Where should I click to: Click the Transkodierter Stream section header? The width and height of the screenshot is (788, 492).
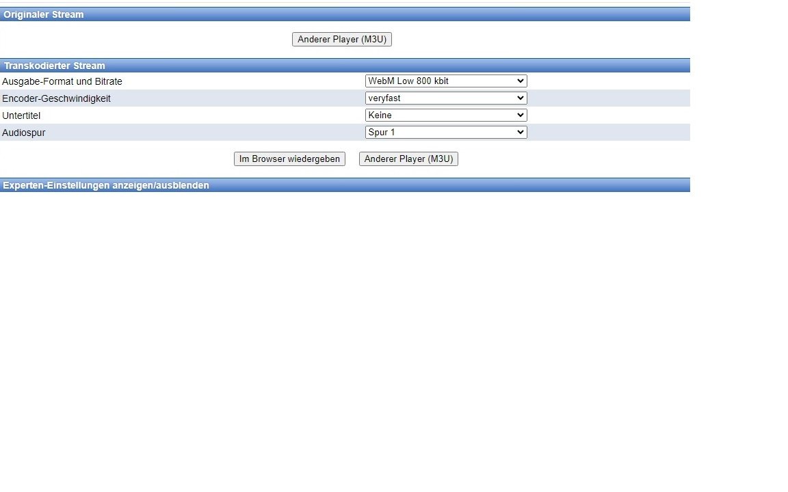tap(55, 66)
